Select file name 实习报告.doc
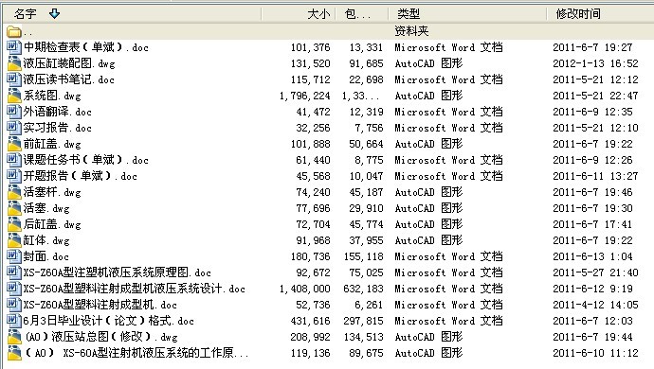This screenshot has width=654, height=369. tap(57, 128)
